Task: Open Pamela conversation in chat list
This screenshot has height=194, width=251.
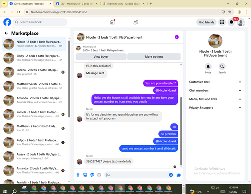Action: pyautogui.click(x=34, y=114)
